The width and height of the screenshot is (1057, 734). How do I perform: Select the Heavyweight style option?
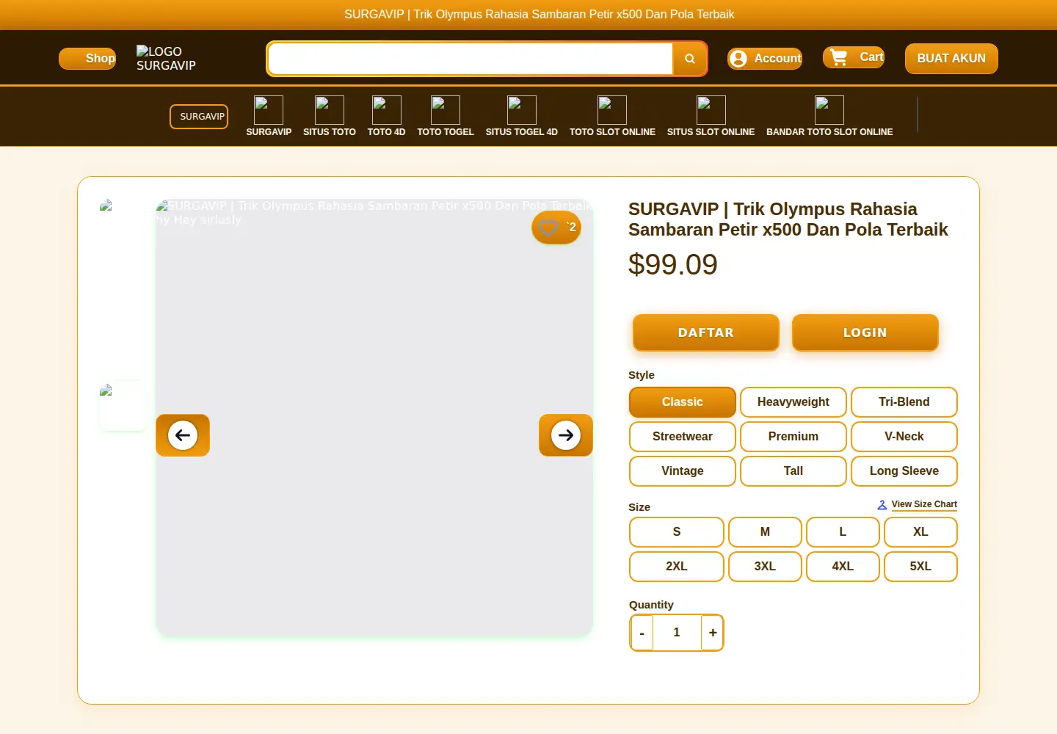793,402
